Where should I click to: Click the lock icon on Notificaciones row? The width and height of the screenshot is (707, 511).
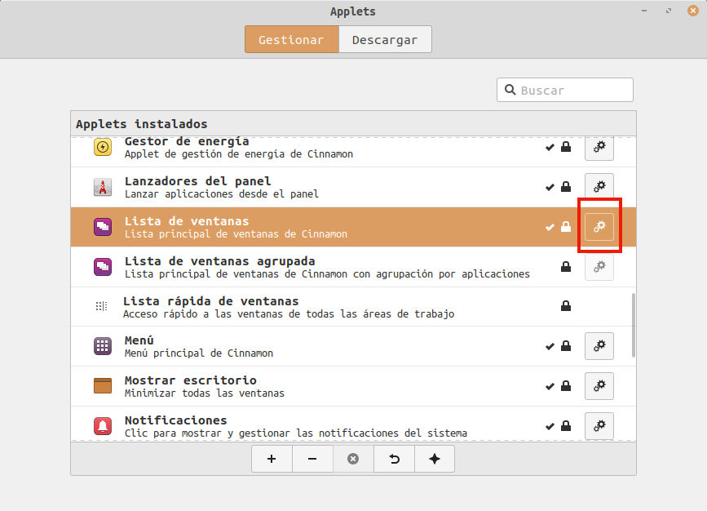tap(566, 425)
